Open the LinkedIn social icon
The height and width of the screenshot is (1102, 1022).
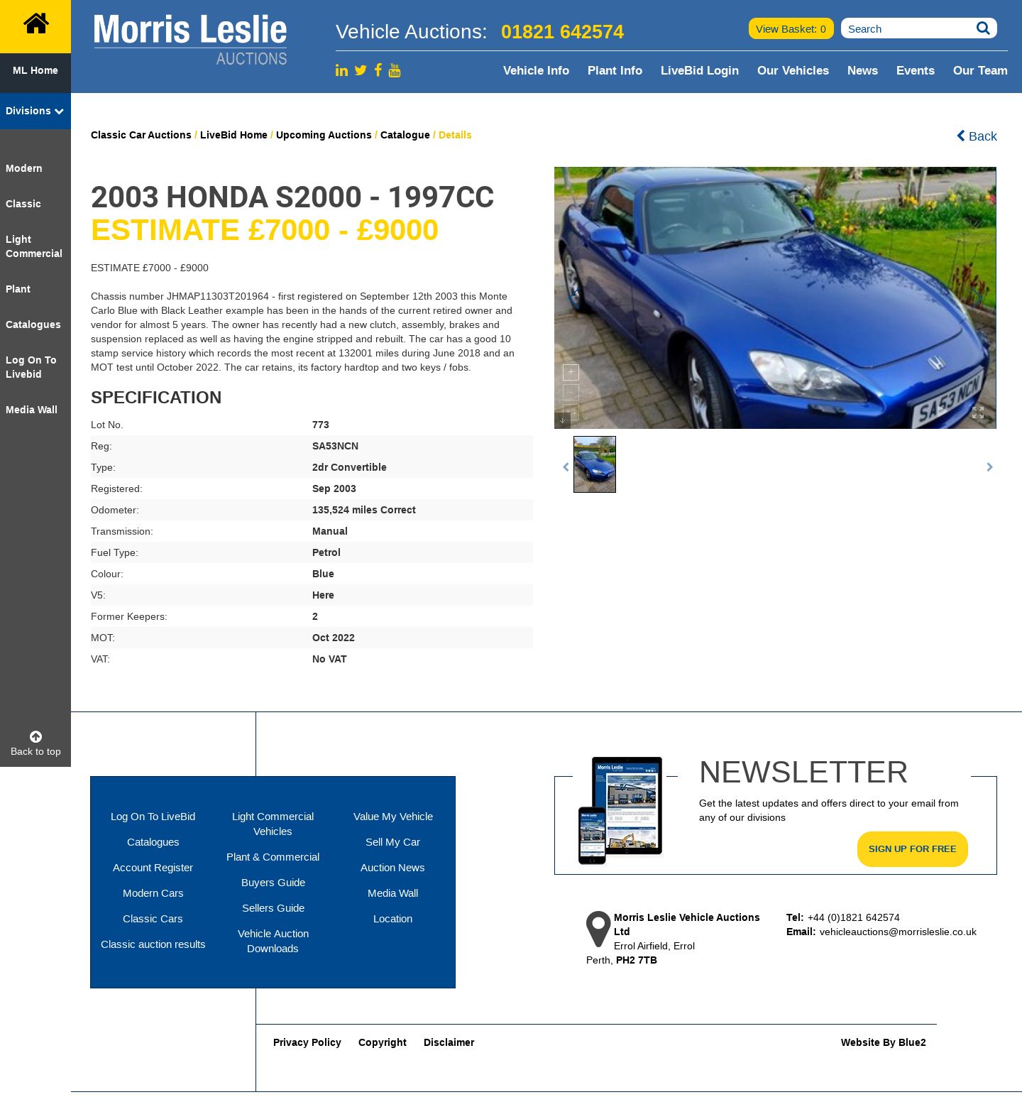pyautogui.click(x=341, y=70)
